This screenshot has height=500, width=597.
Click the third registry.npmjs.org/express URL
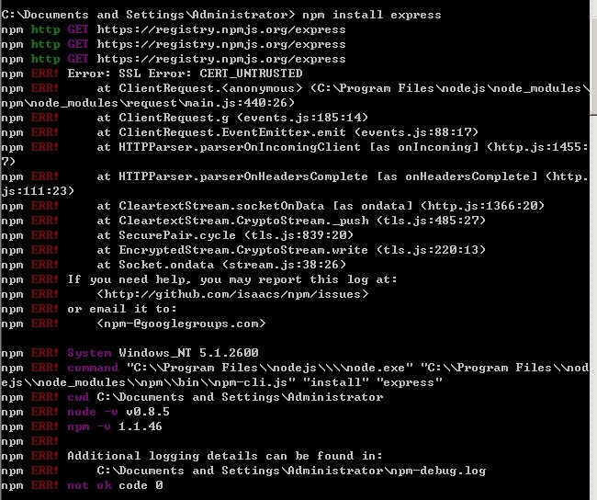[221, 59]
